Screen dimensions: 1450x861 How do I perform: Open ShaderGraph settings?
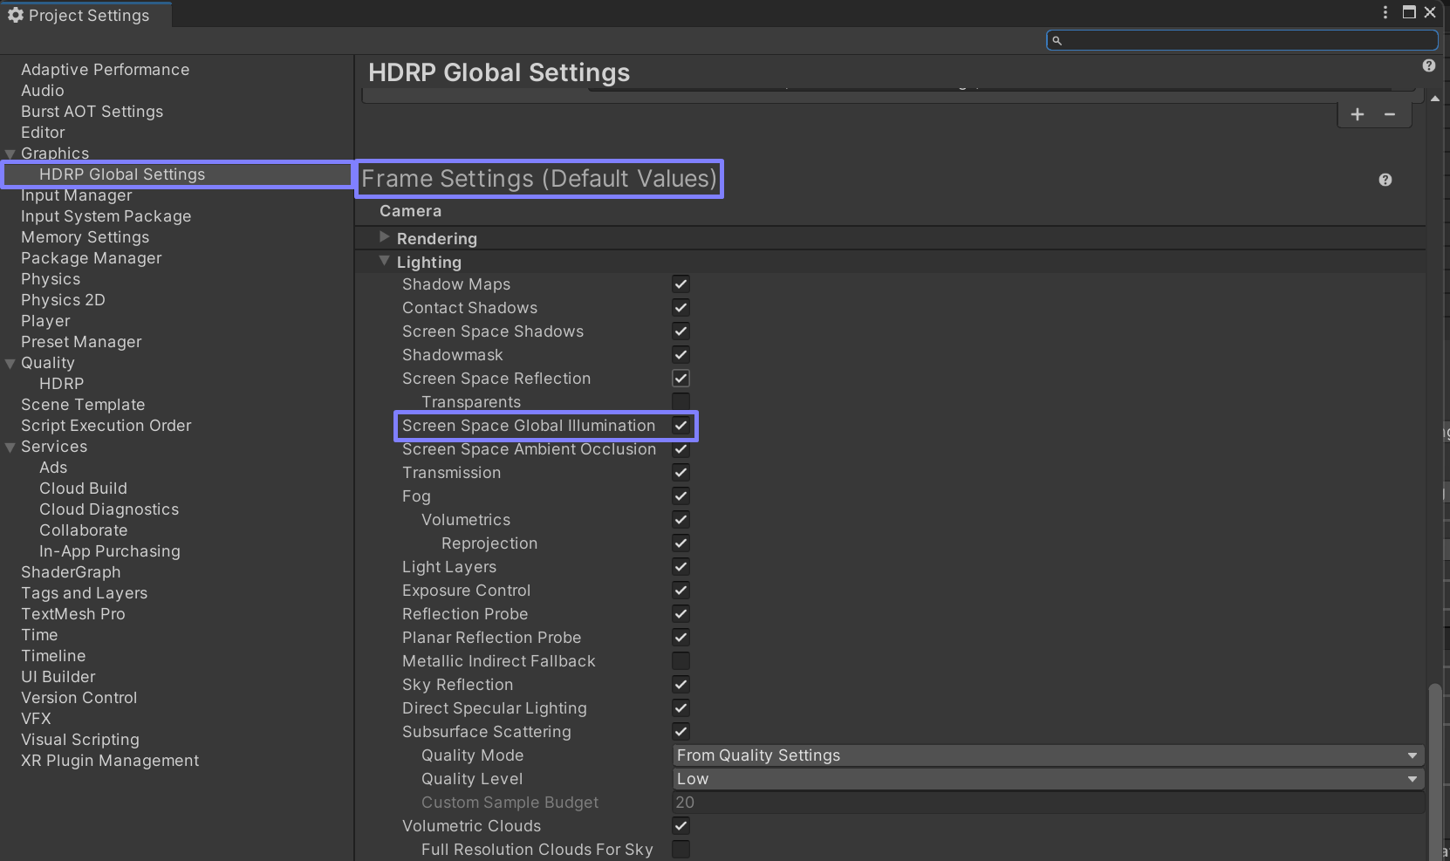pyautogui.click(x=71, y=572)
